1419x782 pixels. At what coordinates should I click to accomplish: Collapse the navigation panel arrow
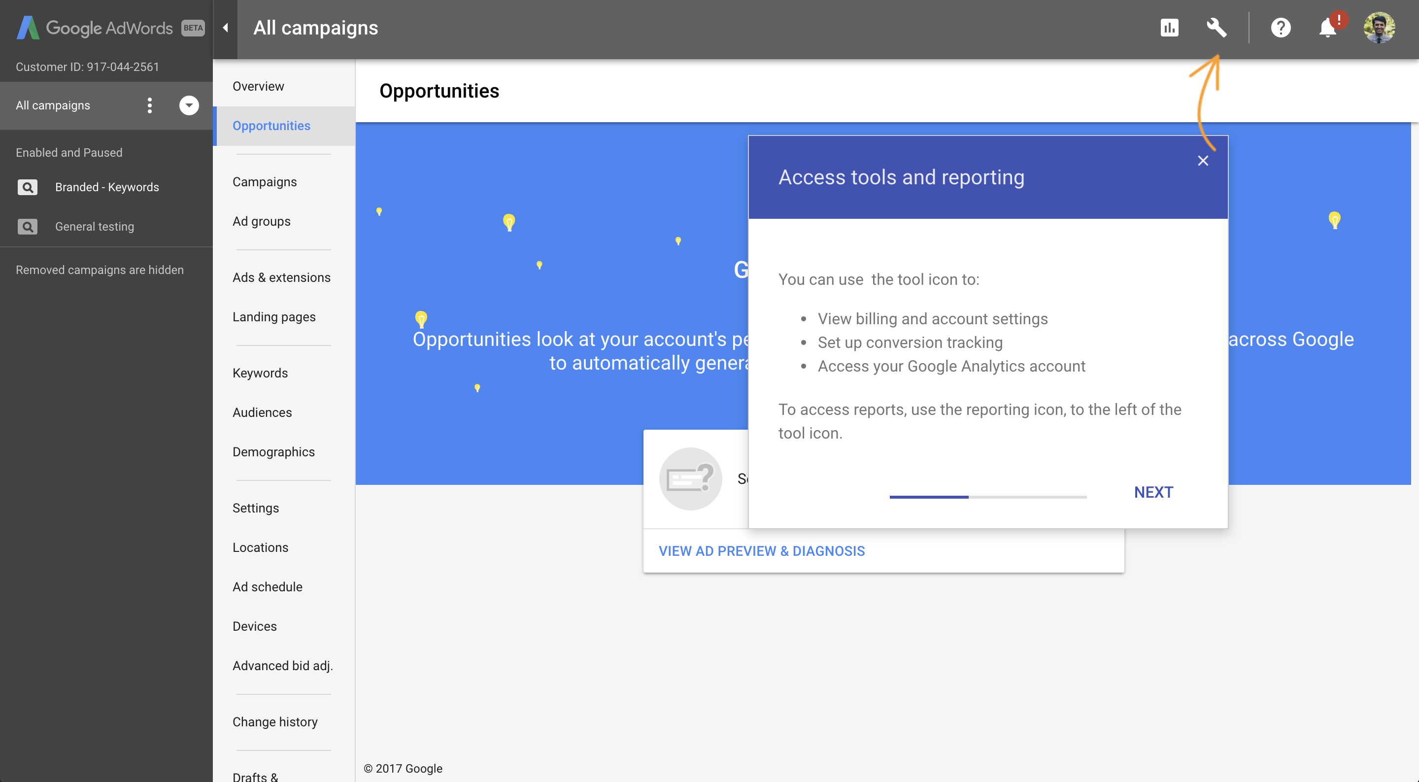click(225, 28)
